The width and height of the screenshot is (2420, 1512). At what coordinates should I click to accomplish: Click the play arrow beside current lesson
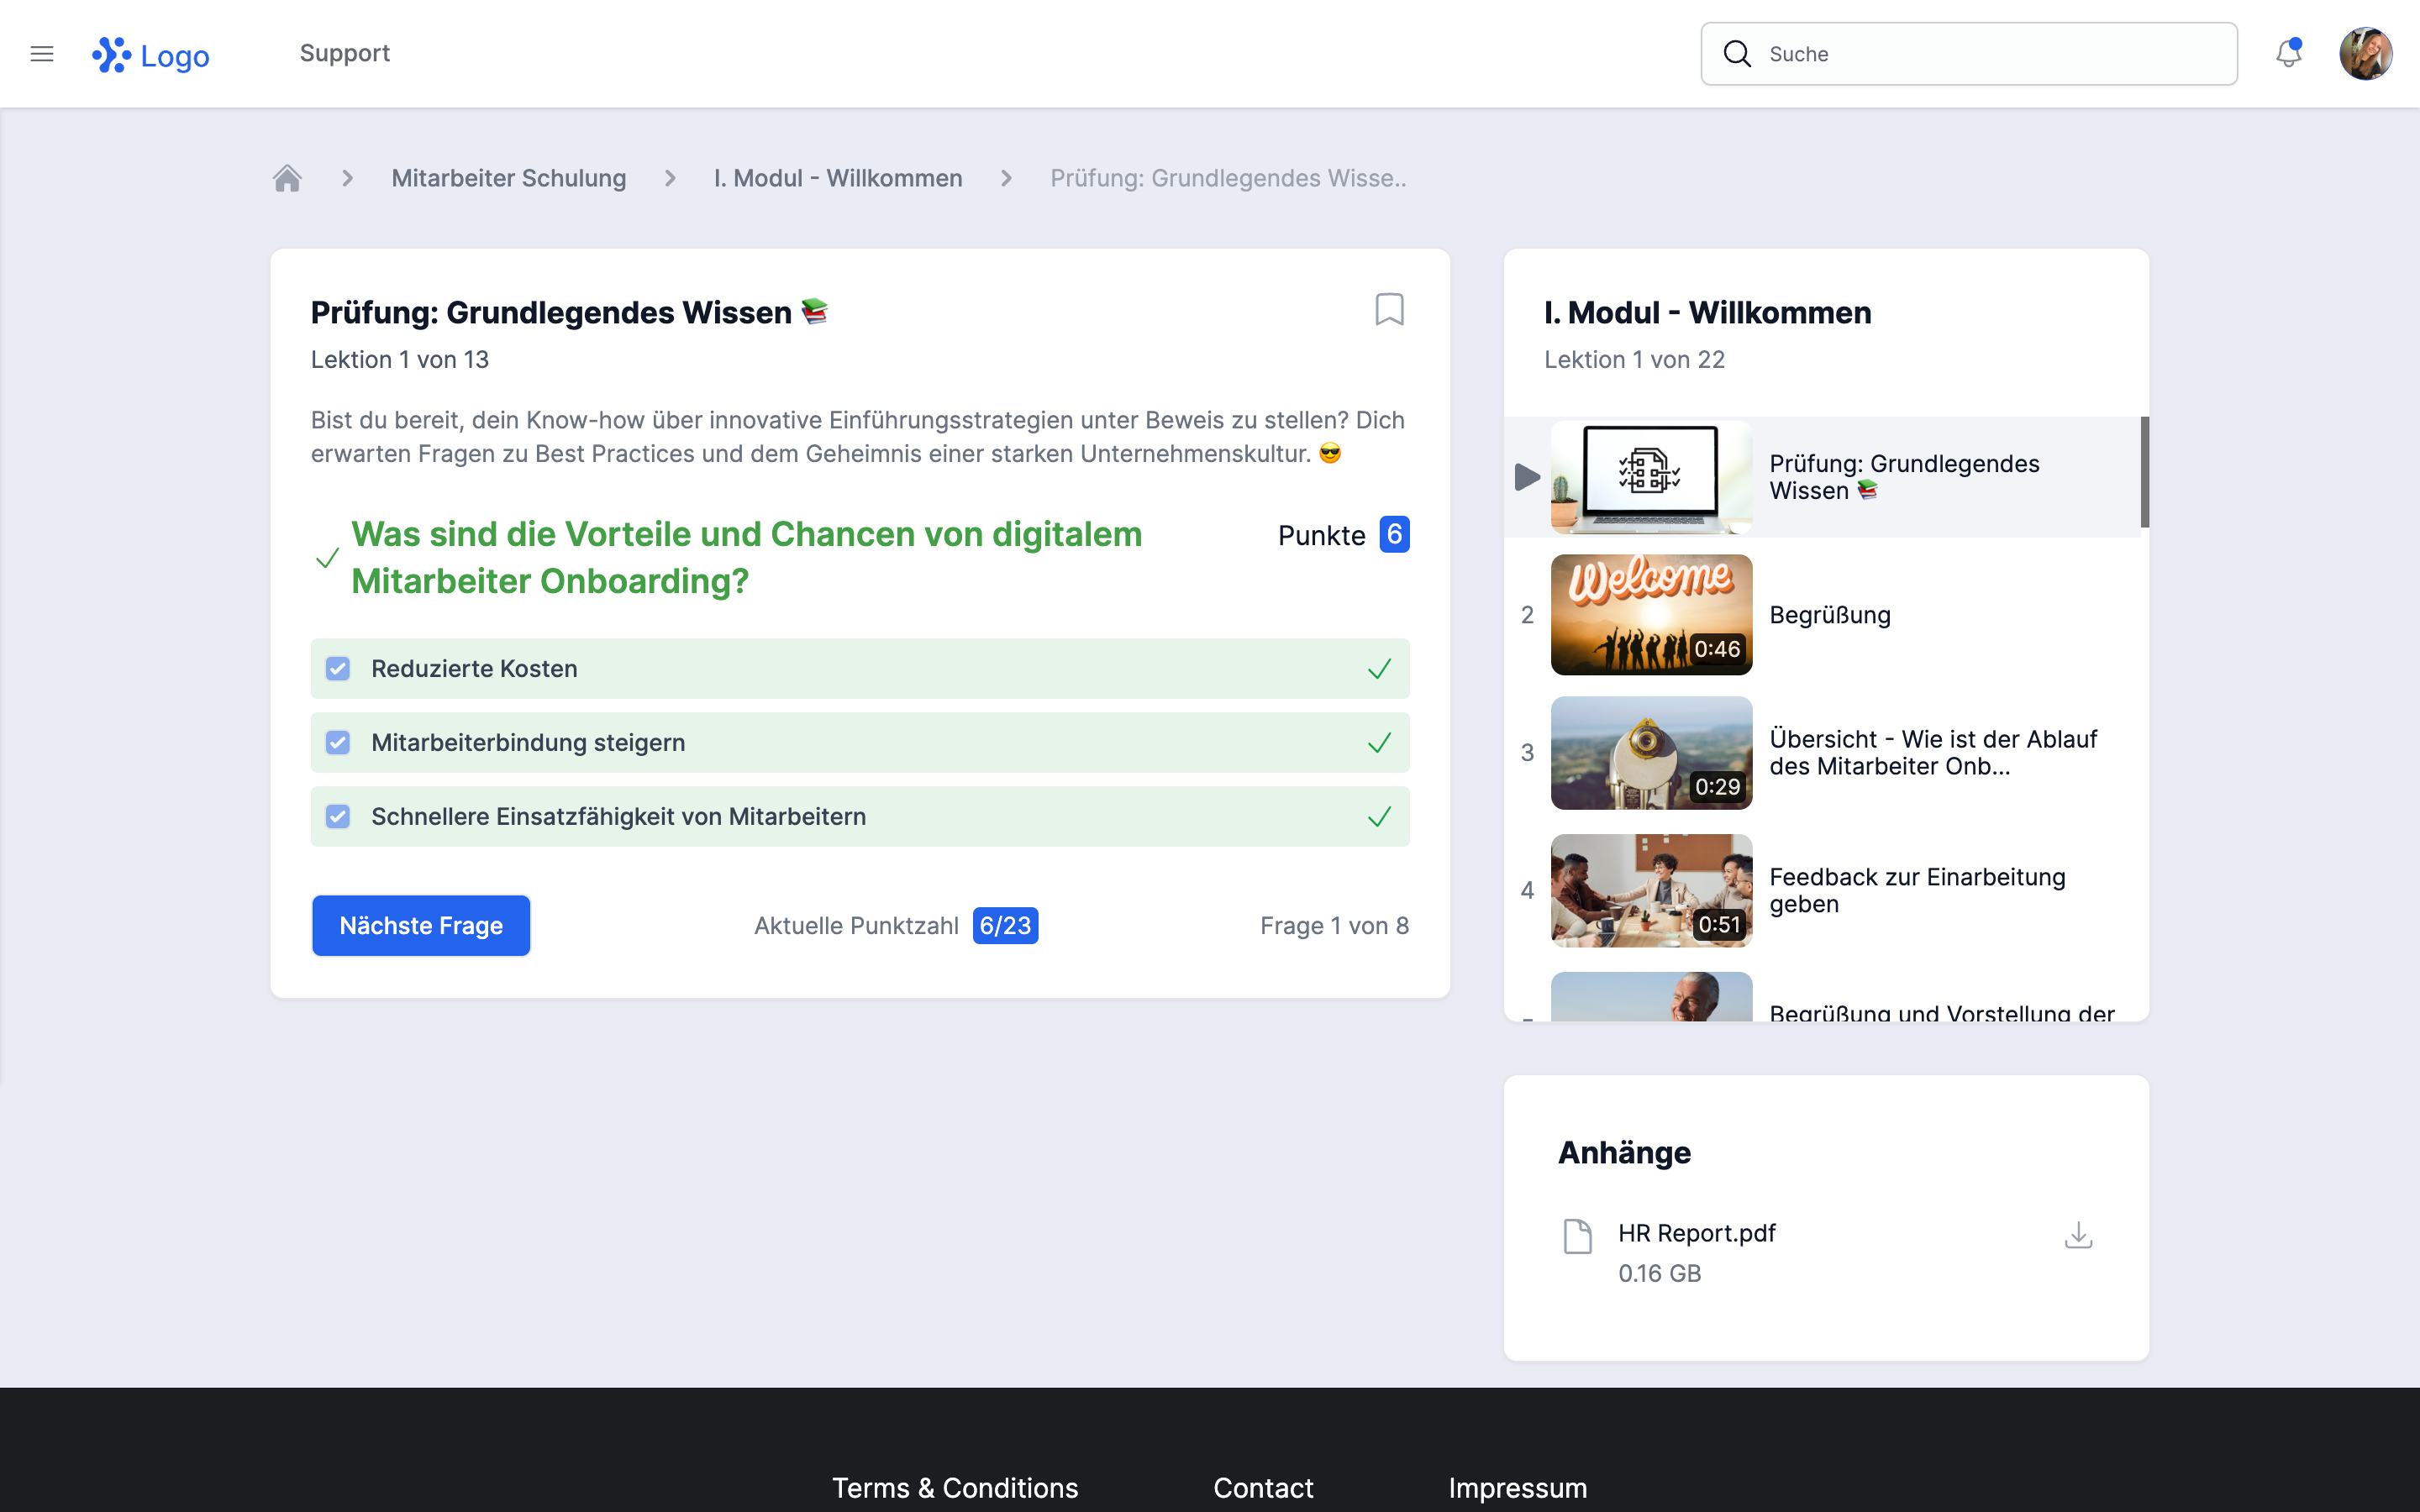click(1527, 477)
